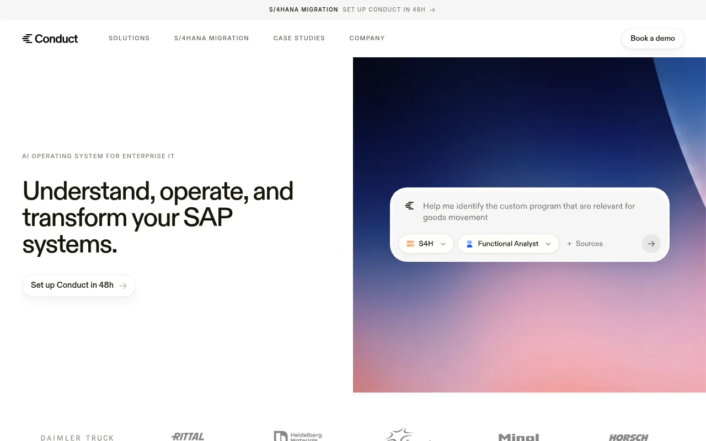The height and width of the screenshot is (441, 706).
Task: Open the Company menu
Action: (x=367, y=38)
